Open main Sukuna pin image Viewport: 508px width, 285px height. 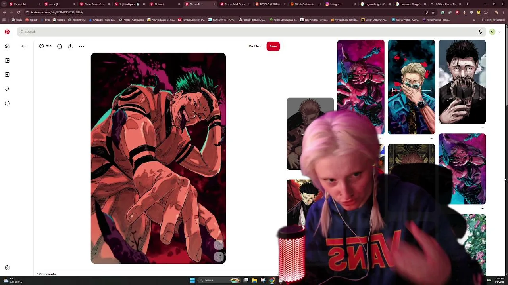(158, 158)
